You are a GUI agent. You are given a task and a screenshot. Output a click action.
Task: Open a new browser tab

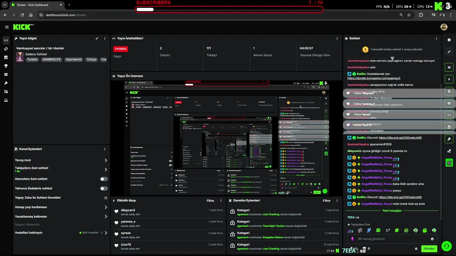tap(69, 5)
